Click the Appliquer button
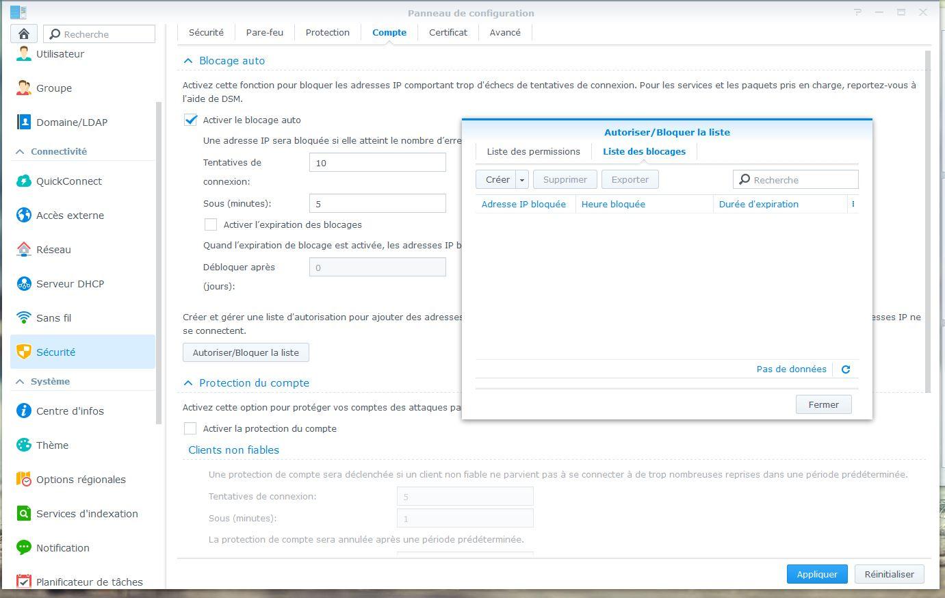 [x=817, y=574]
